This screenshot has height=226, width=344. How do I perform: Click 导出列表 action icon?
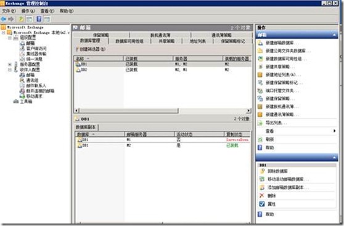(x=260, y=123)
